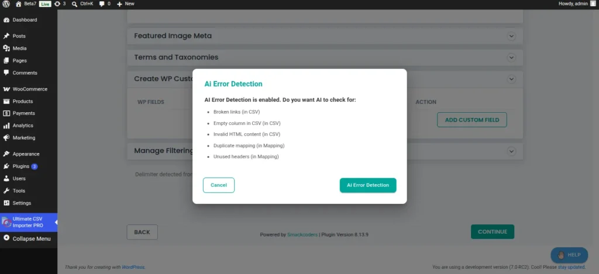Viewport: 599px width, 274px height.
Task: Click the Collapse Menu arrow icon
Action: (x=6, y=238)
